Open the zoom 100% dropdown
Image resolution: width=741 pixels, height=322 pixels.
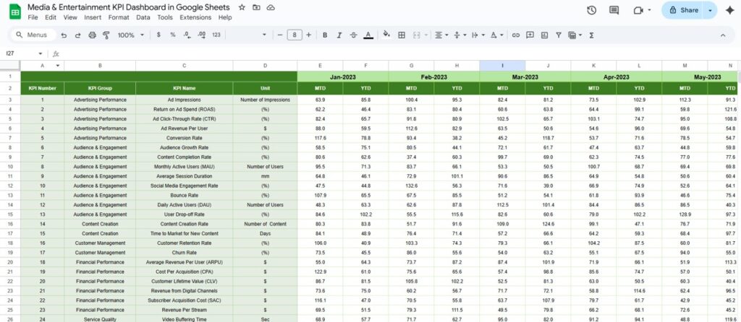130,35
